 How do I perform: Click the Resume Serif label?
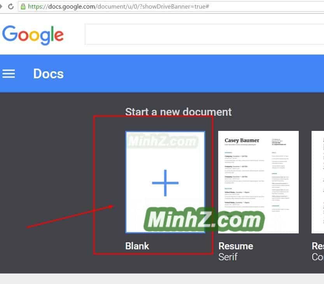point(236,252)
